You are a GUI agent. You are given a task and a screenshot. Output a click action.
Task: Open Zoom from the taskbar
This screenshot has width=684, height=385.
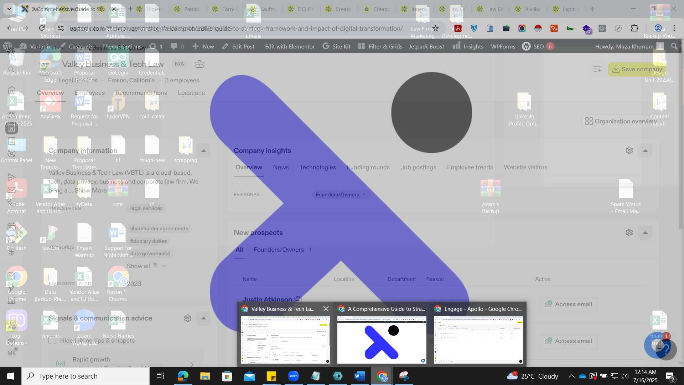click(294, 376)
